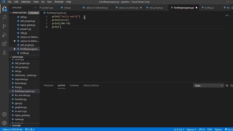Switch to celcius to fahaniet.py tab
The image size is (233, 131).
tap(97, 8)
